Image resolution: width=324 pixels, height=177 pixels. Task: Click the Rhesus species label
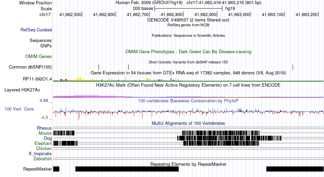point(44,128)
